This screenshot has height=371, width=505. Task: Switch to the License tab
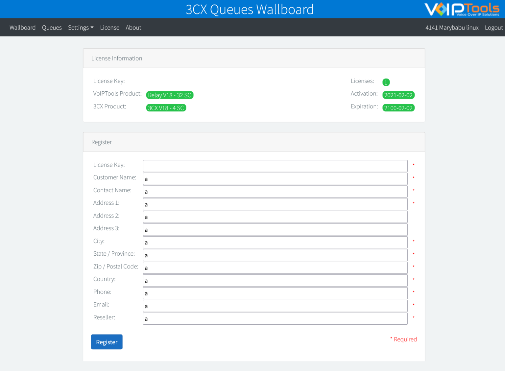(x=109, y=27)
